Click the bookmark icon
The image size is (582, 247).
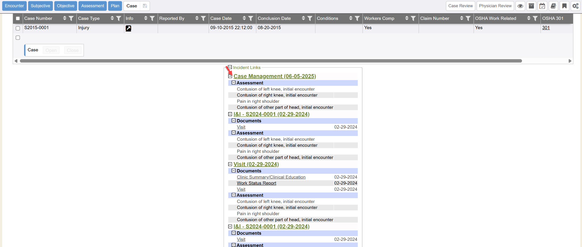tap(564, 6)
